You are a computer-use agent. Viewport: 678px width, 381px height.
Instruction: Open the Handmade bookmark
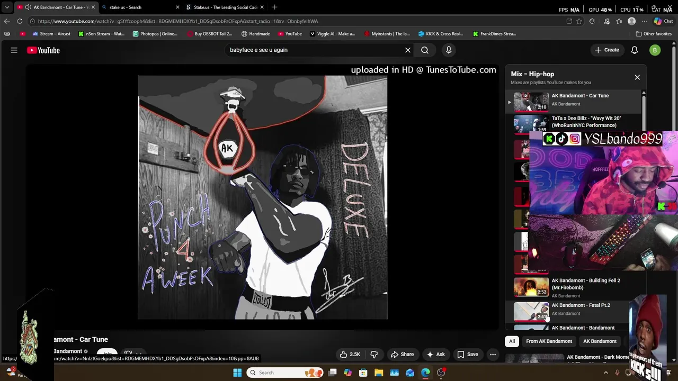tap(255, 34)
